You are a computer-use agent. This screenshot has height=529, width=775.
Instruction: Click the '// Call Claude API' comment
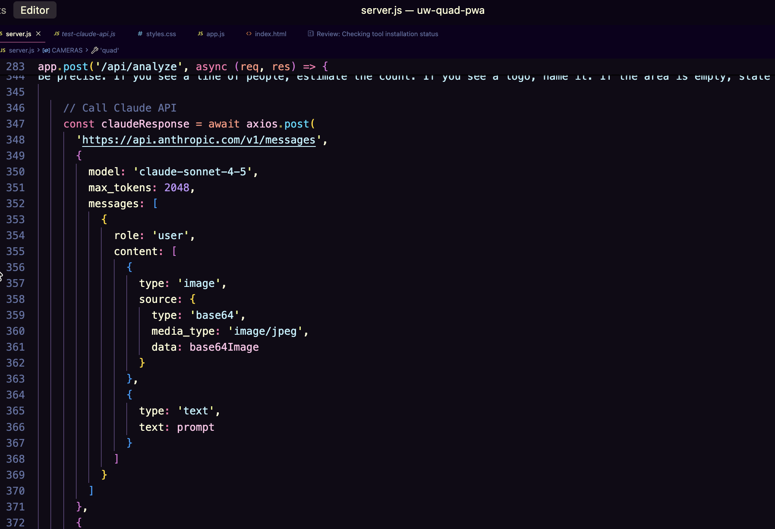click(x=120, y=108)
